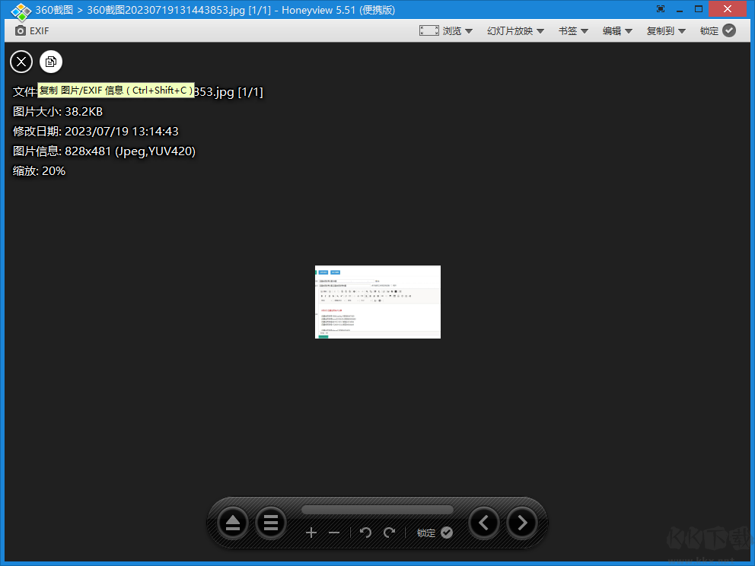This screenshot has height=566, width=755.
Task: Open the 书签 bookmarks menu
Action: [573, 30]
